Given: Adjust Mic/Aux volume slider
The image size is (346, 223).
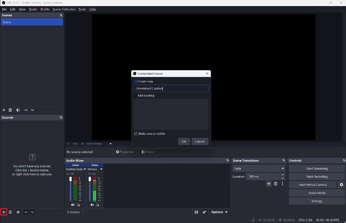Looking at the screenshot, I should coord(90,179).
